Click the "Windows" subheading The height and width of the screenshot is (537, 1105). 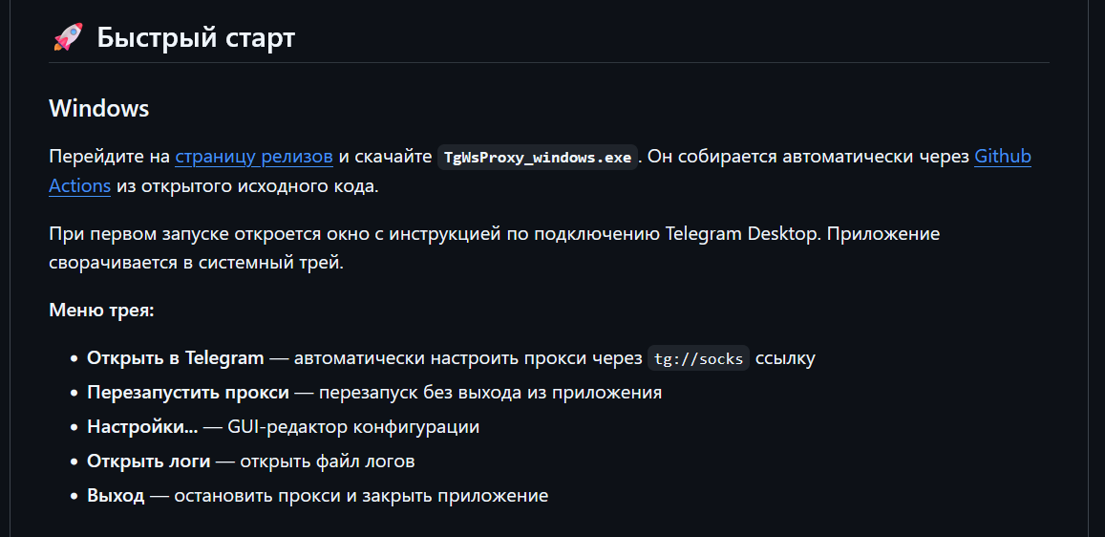pyautogui.click(x=99, y=108)
